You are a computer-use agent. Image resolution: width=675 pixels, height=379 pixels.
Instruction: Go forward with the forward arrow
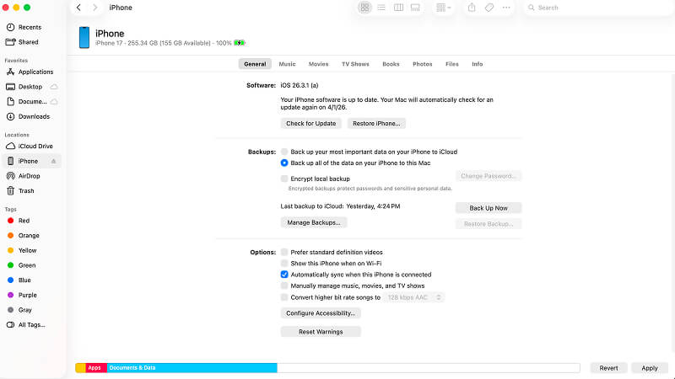pos(94,8)
